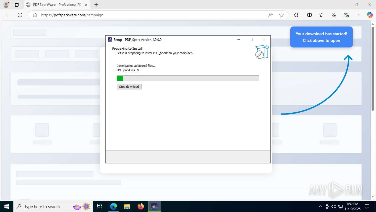Image resolution: width=376 pixels, height=212 pixels.
Task: Open the volume control tray icon
Action: [334, 206]
